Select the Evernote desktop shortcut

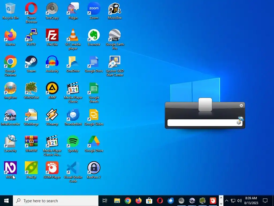click(94, 37)
